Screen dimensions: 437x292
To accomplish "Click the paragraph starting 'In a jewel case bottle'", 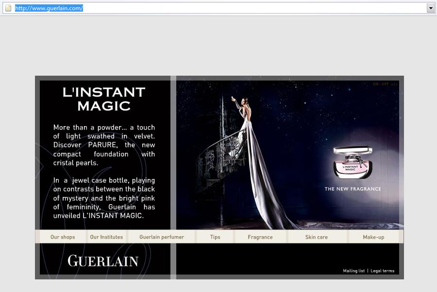I will [x=104, y=198].
